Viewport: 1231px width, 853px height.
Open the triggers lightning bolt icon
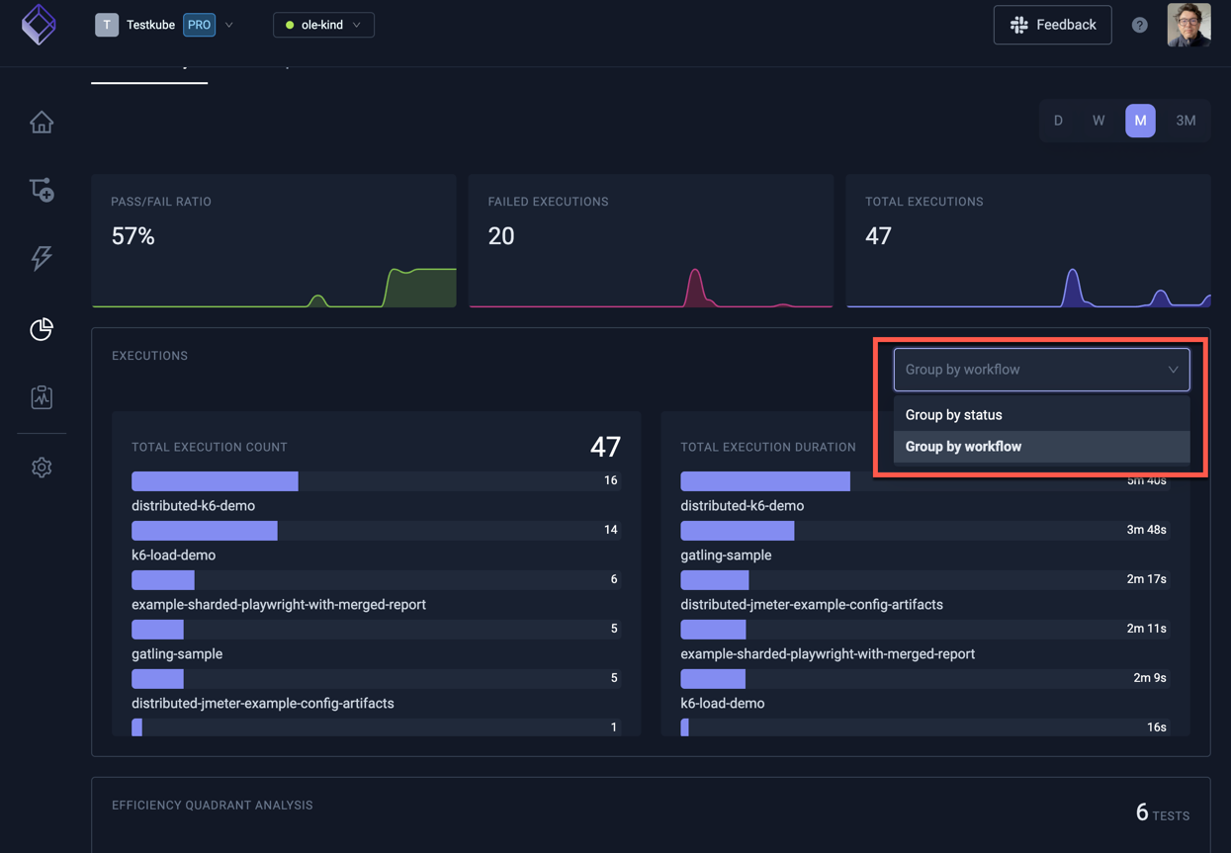42,258
